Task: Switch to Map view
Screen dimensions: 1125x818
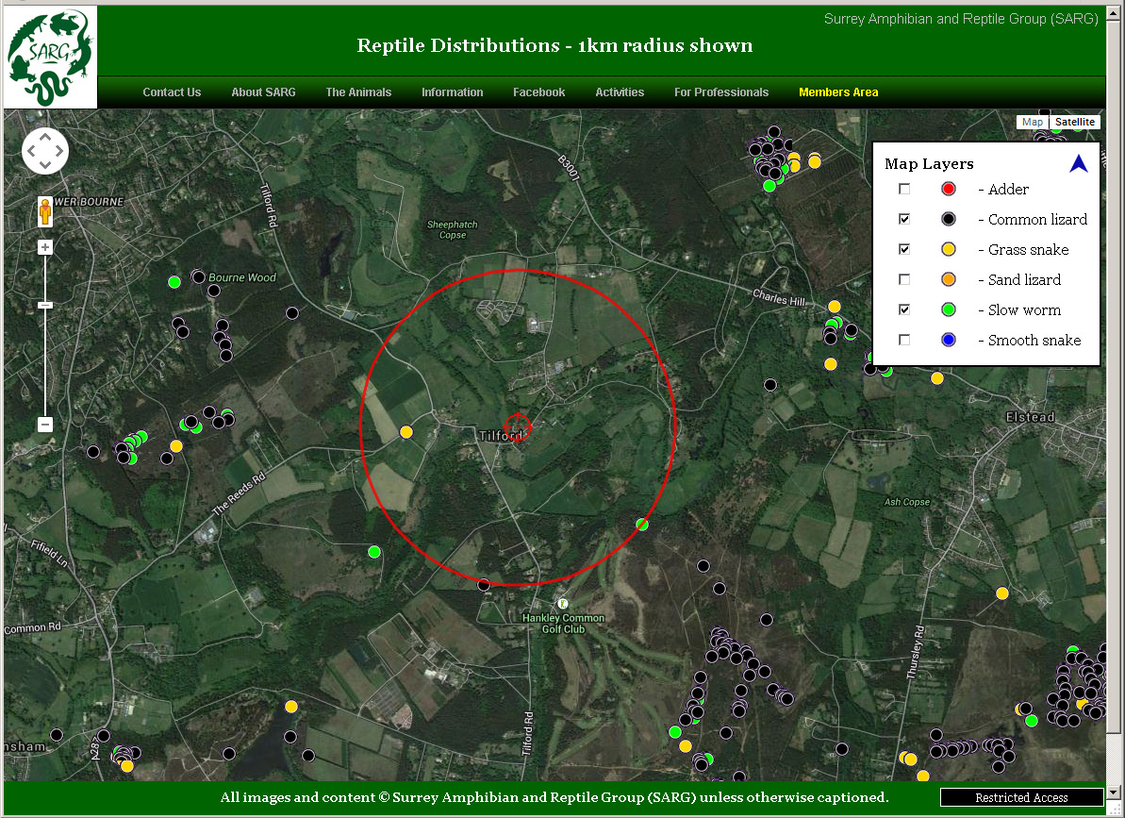Action: tap(1033, 122)
